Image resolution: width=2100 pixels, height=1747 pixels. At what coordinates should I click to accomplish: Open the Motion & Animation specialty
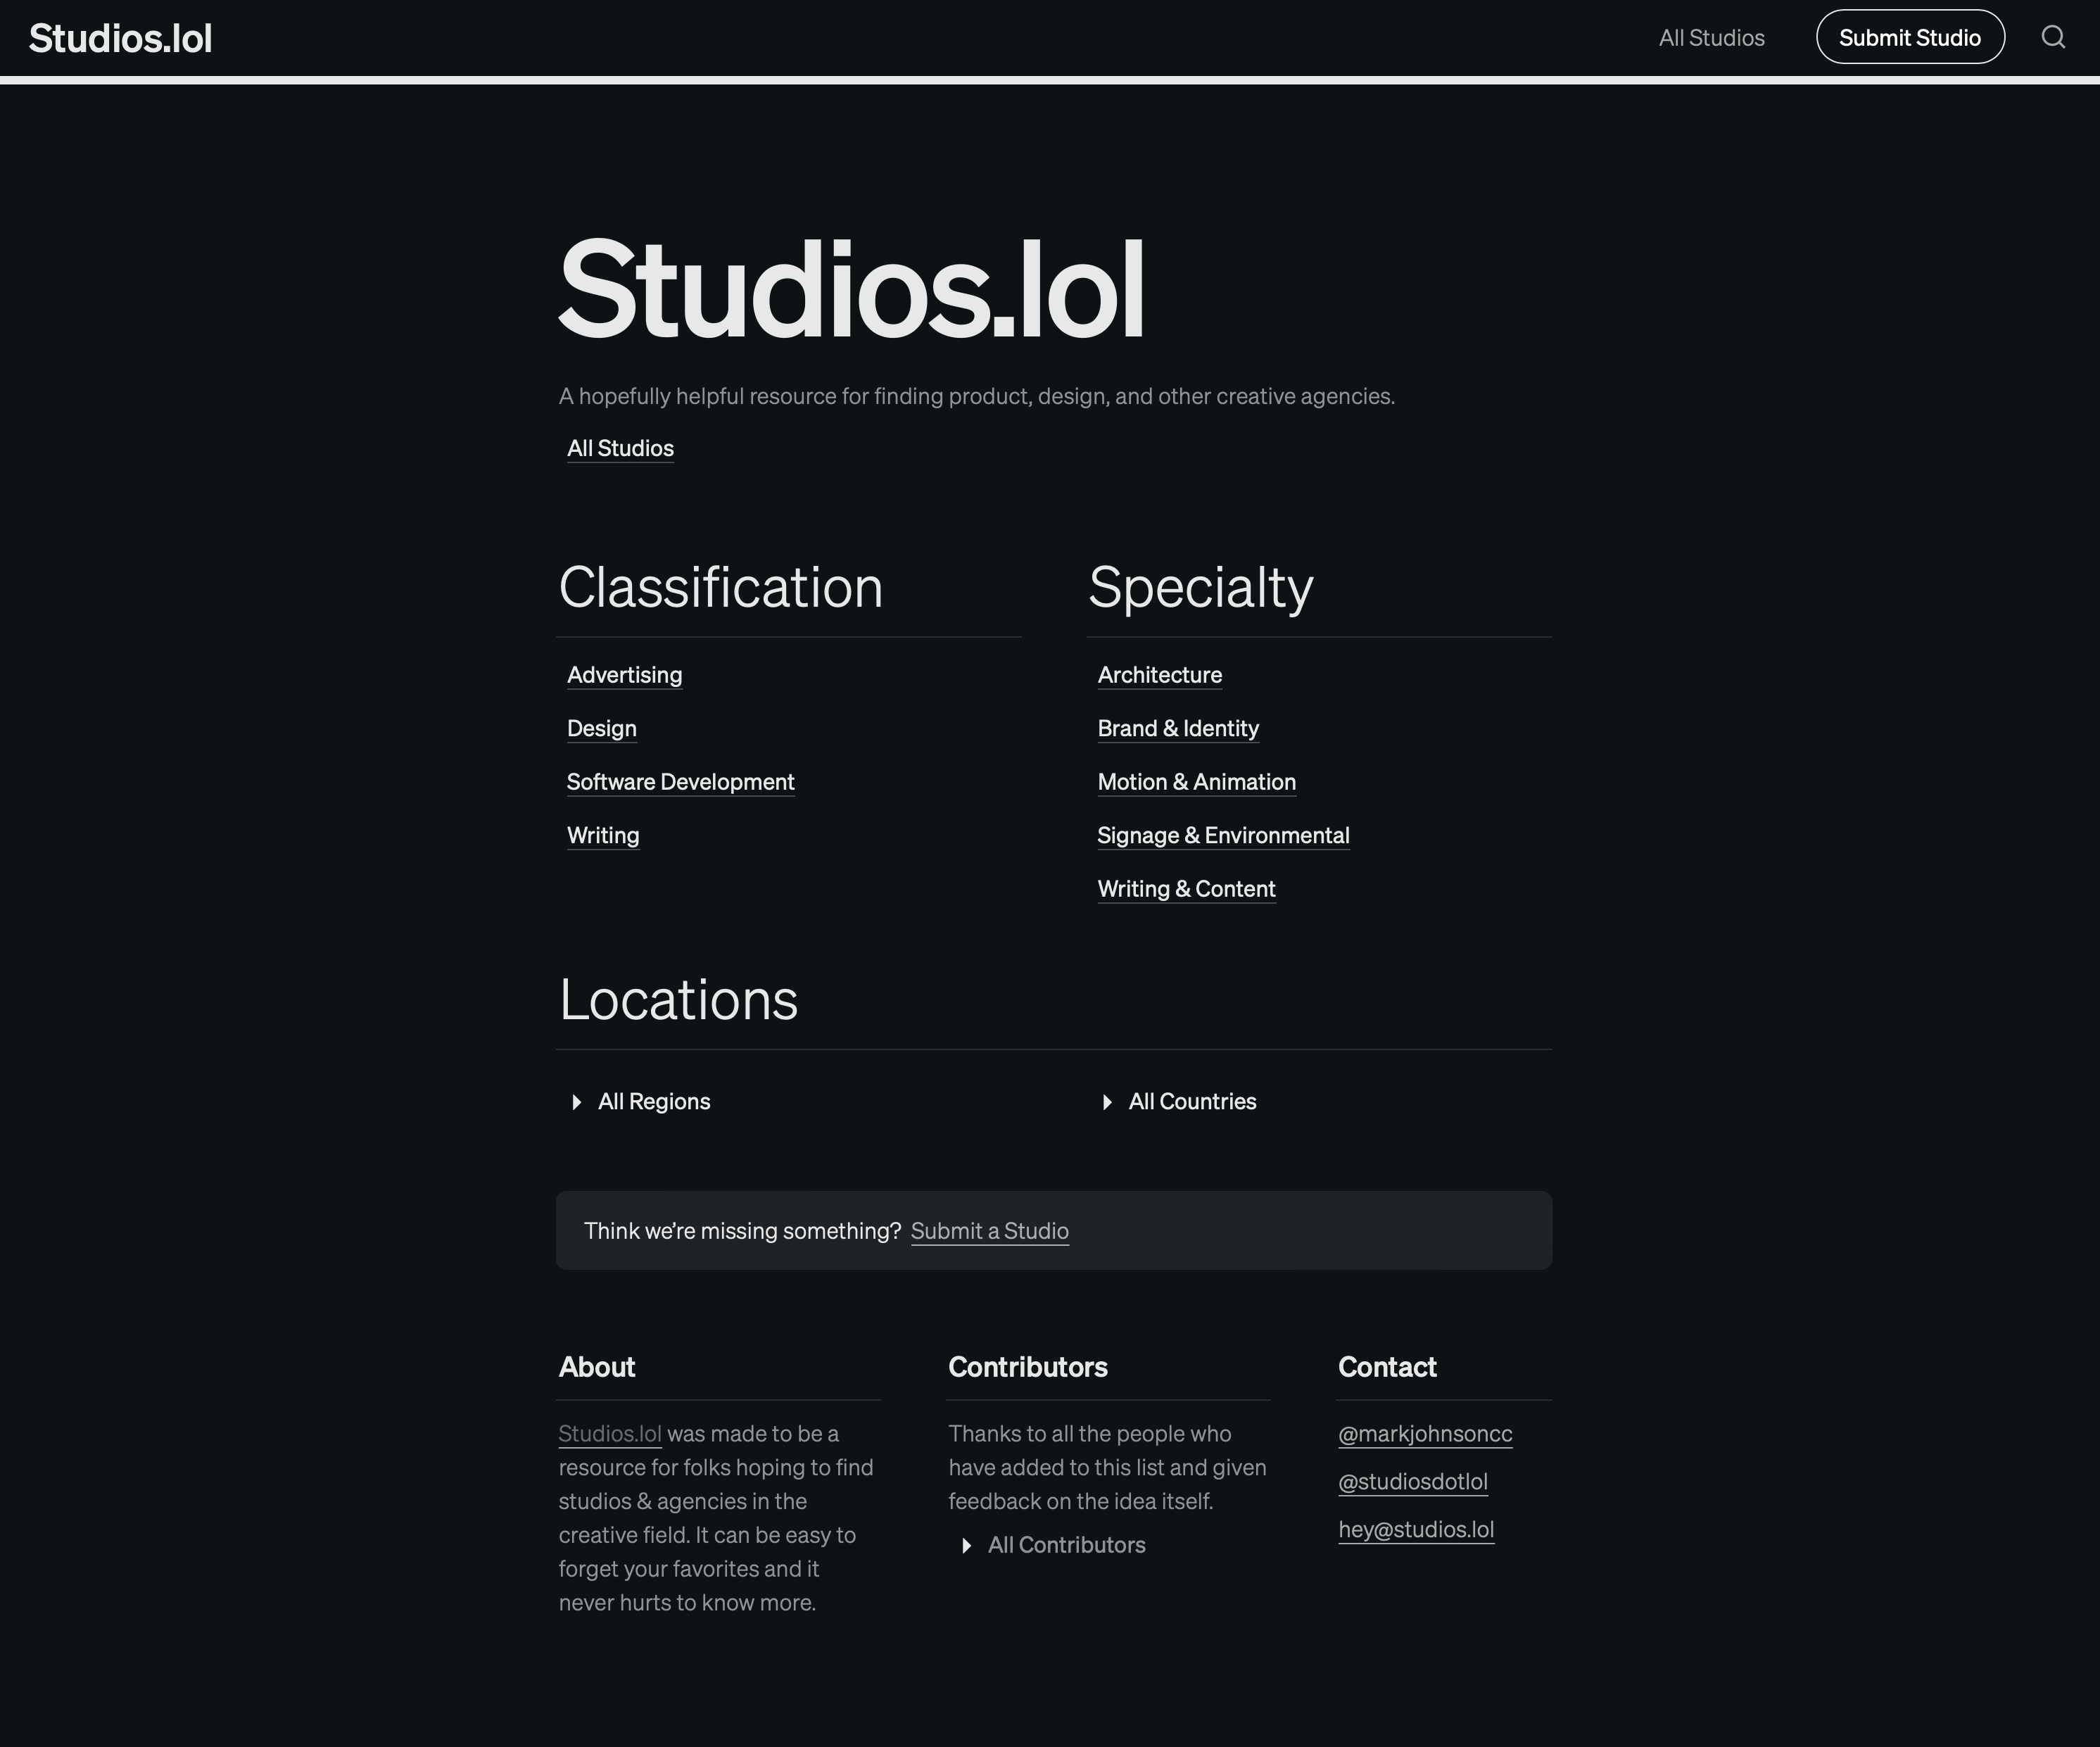[x=1196, y=782]
